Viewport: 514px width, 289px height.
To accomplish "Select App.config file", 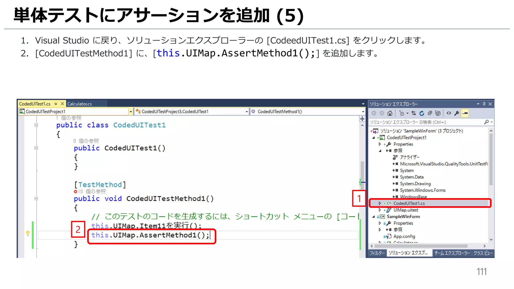I will (x=404, y=236).
